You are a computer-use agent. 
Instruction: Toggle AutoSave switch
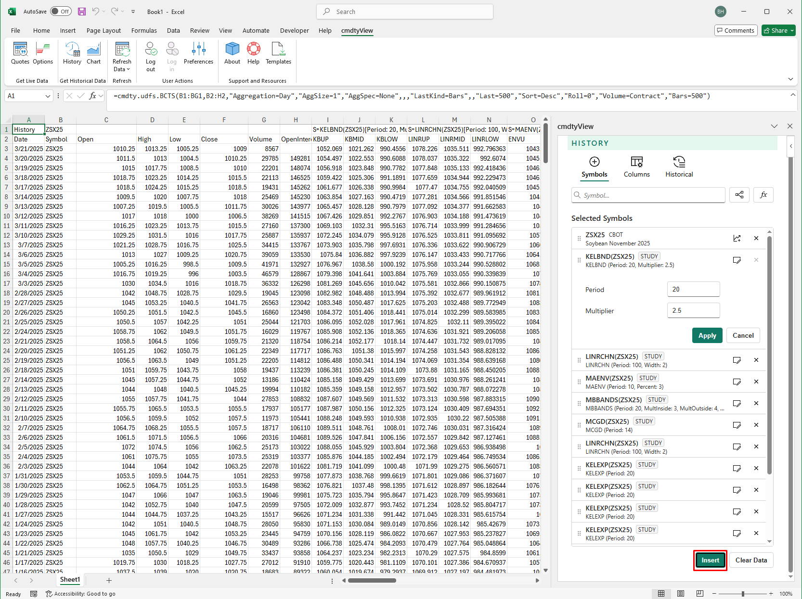click(61, 12)
